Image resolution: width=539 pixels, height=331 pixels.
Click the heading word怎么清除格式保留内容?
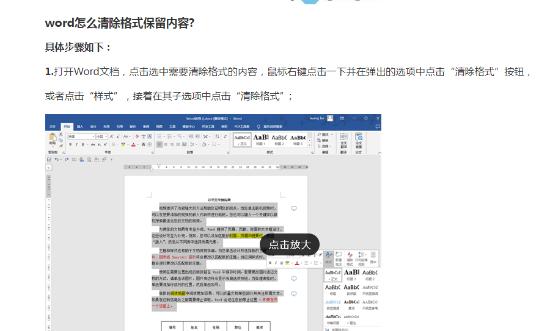tap(120, 23)
